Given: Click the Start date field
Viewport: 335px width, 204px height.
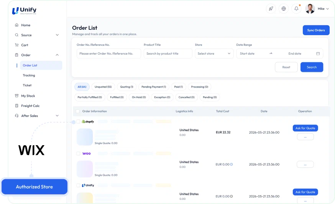Looking at the screenshot, I should pos(247,53).
